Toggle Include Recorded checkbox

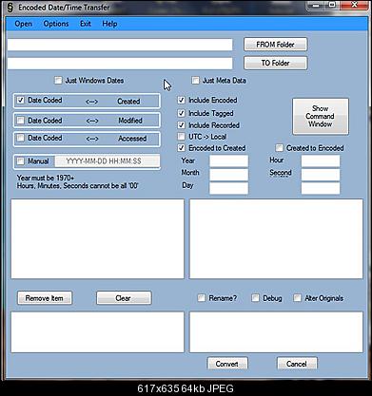tap(181, 125)
